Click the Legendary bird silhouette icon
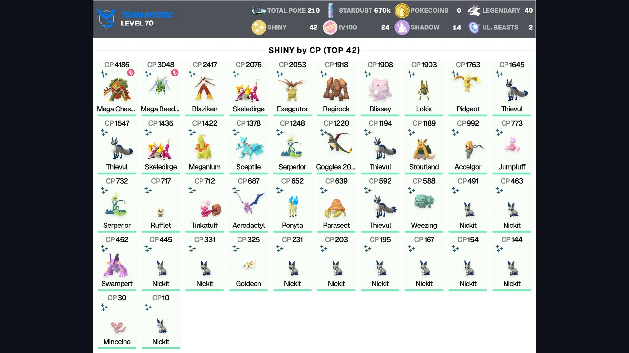Image resolution: width=629 pixels, height=353 pixels. 474,10
